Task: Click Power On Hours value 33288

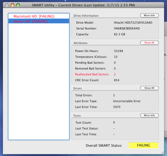Action: click(118, 51)
